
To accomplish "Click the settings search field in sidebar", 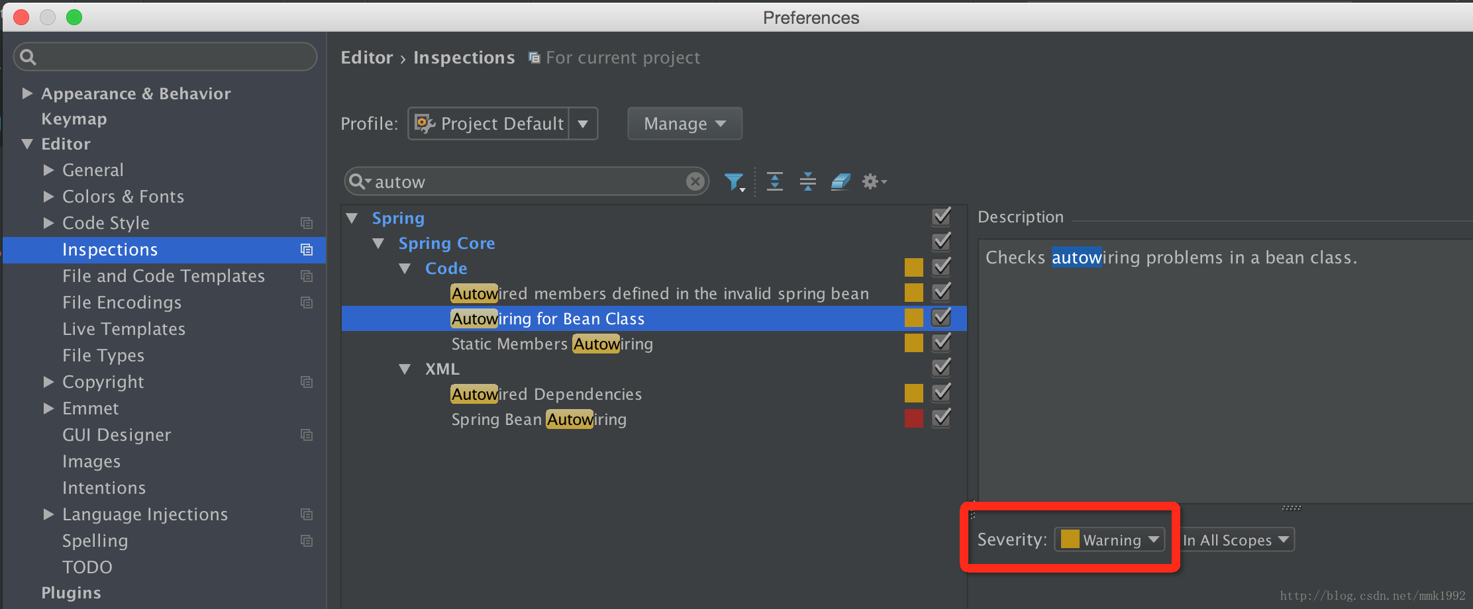I will pos(165,57).
